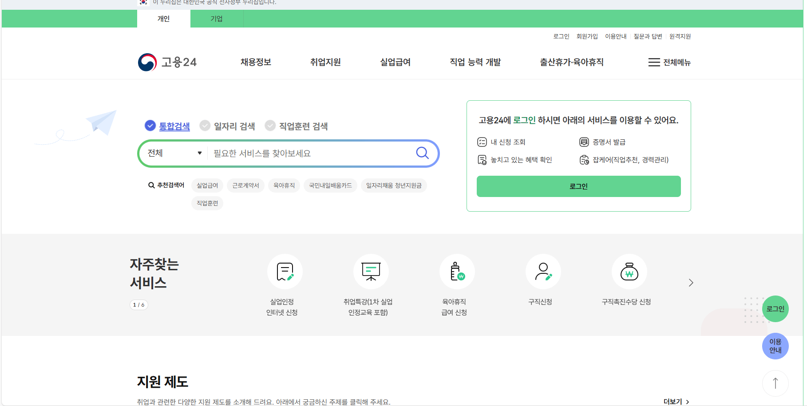
Task: Open the 구직신청 person icon
Action: tap(543, 272)
